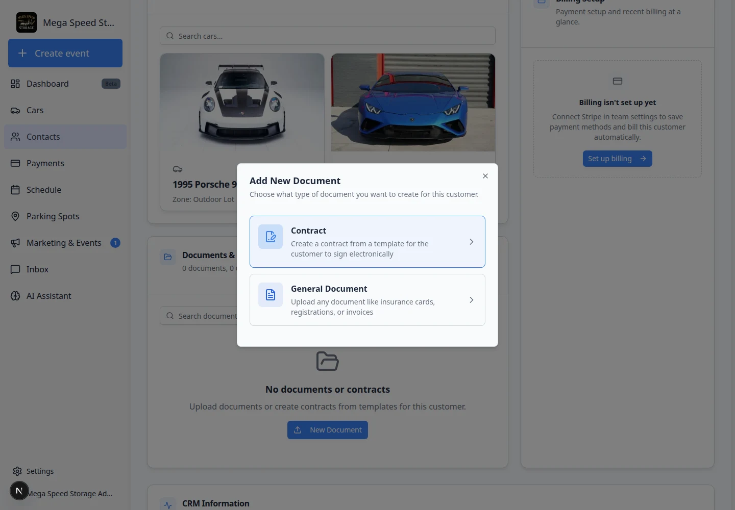This screenshot has width=735, height=510.
Task: Click the chevron on the General Document row
Action: point(472,300)
